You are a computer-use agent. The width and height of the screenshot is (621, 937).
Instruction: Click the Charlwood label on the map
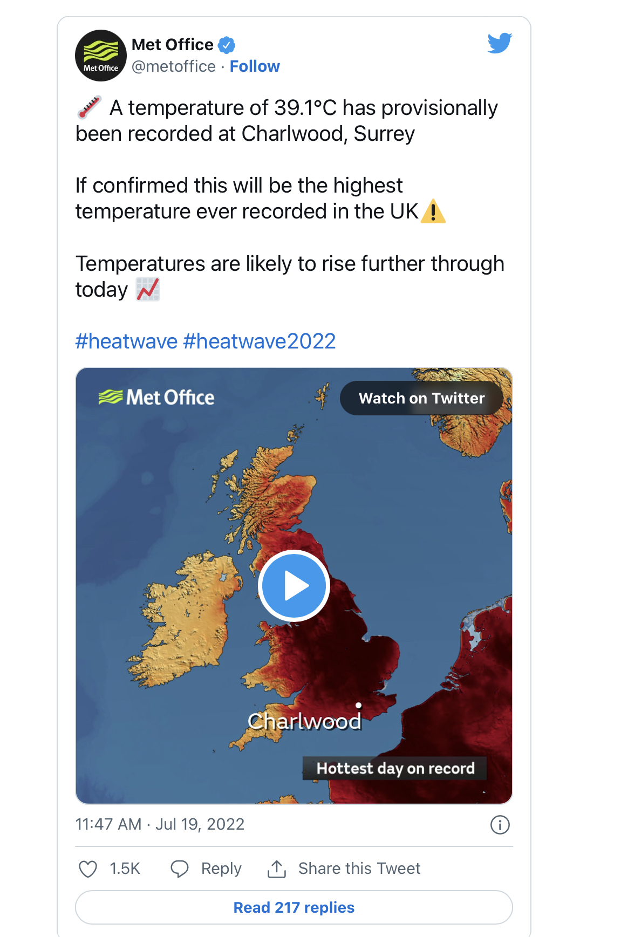click(304, 721)
